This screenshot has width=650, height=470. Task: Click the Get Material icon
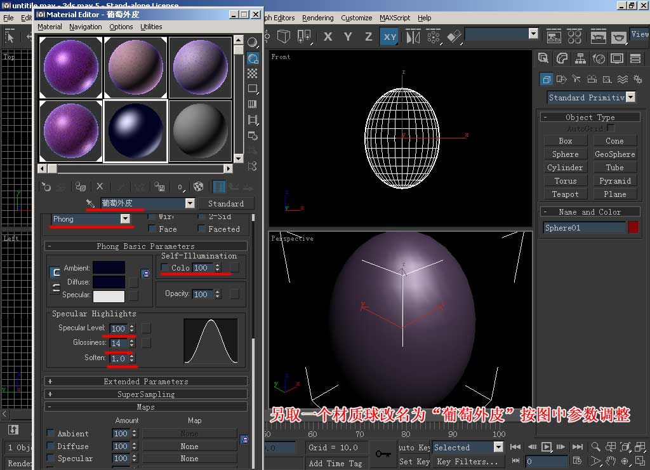[x=46, y=187]
